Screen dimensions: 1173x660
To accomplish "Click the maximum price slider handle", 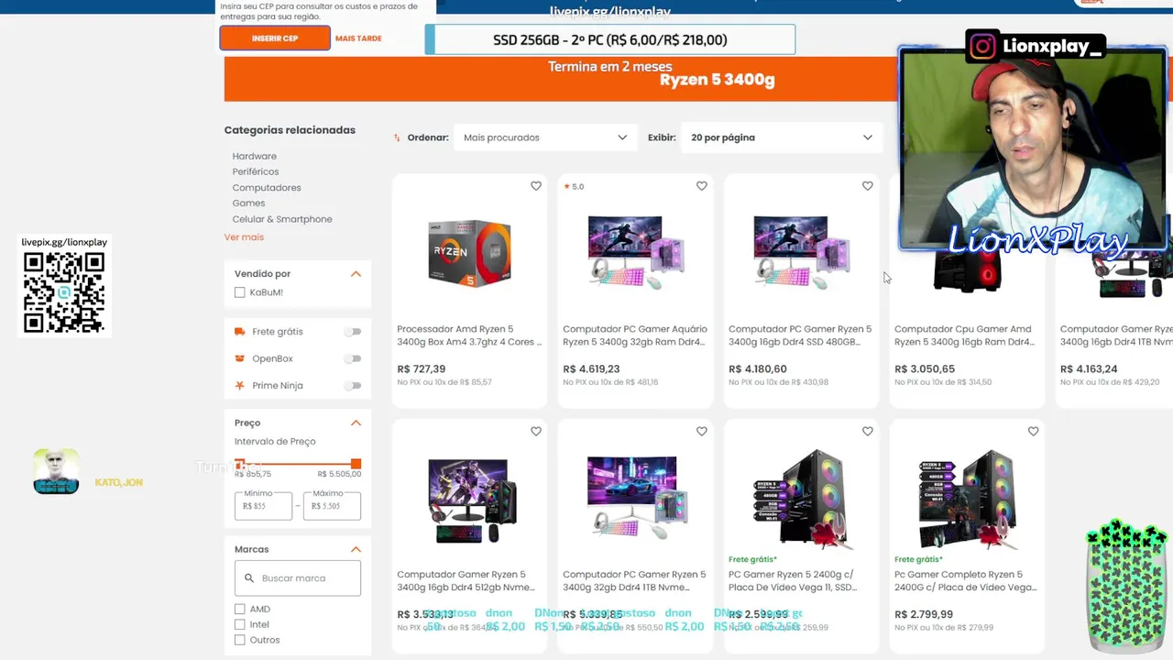I will click(x=356, y=464).
